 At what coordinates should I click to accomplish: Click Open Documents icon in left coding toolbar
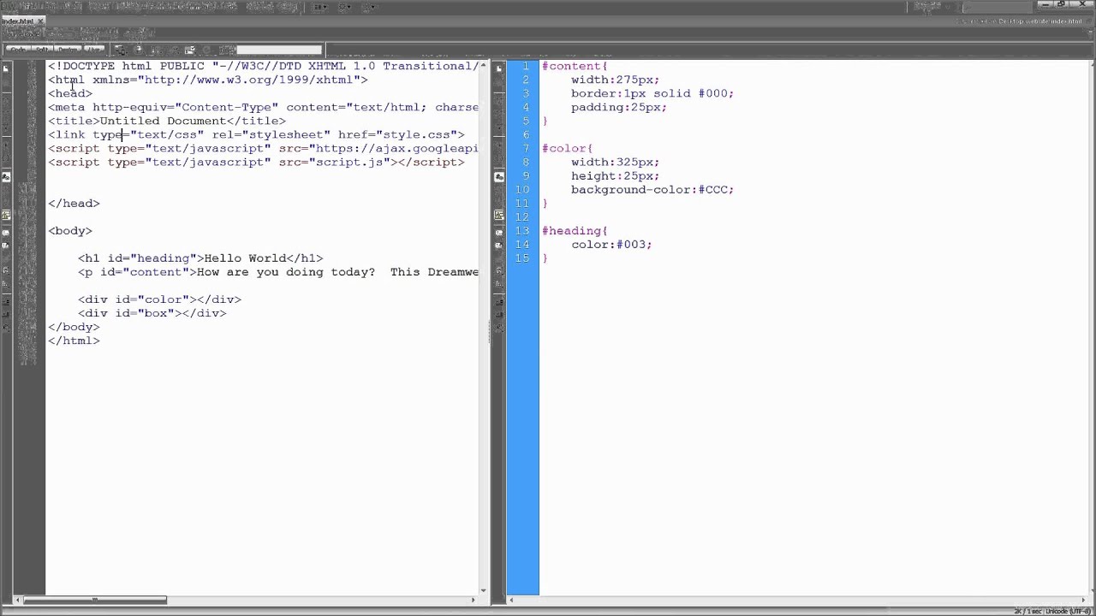[6, 67]
